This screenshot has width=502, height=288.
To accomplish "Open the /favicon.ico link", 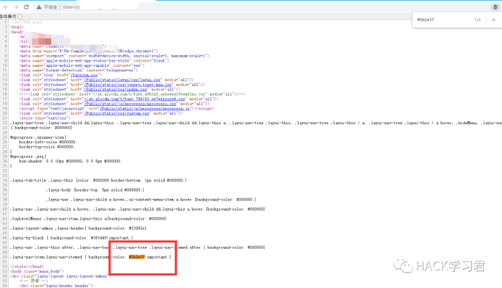I will (84, 75).
